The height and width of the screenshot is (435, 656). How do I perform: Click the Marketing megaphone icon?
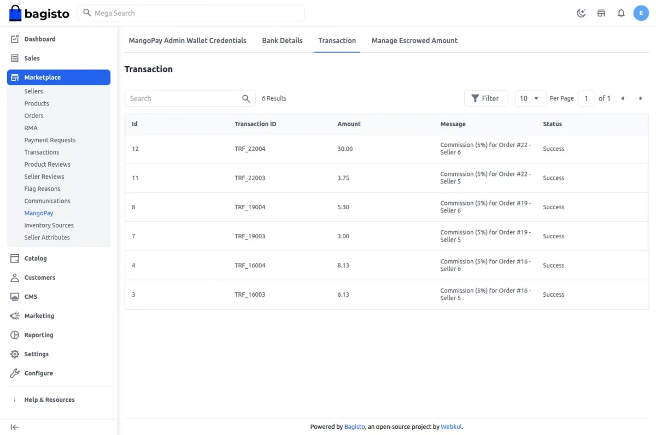(x=15, y=316)
